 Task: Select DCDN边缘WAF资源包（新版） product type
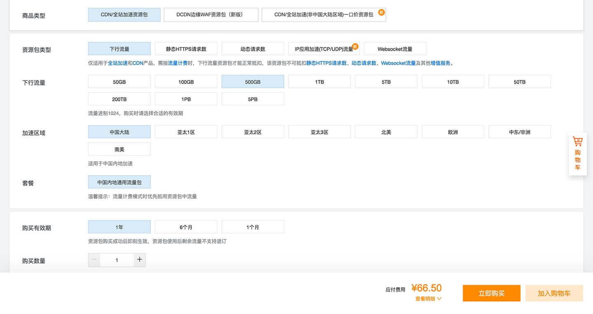tap(211, 15)
